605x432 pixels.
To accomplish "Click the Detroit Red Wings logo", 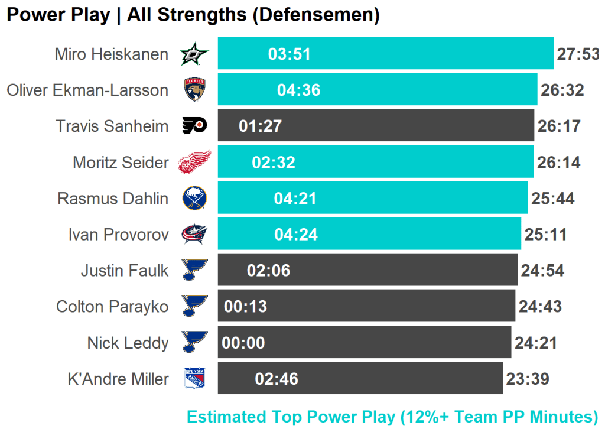I will [x=194, y=162].
